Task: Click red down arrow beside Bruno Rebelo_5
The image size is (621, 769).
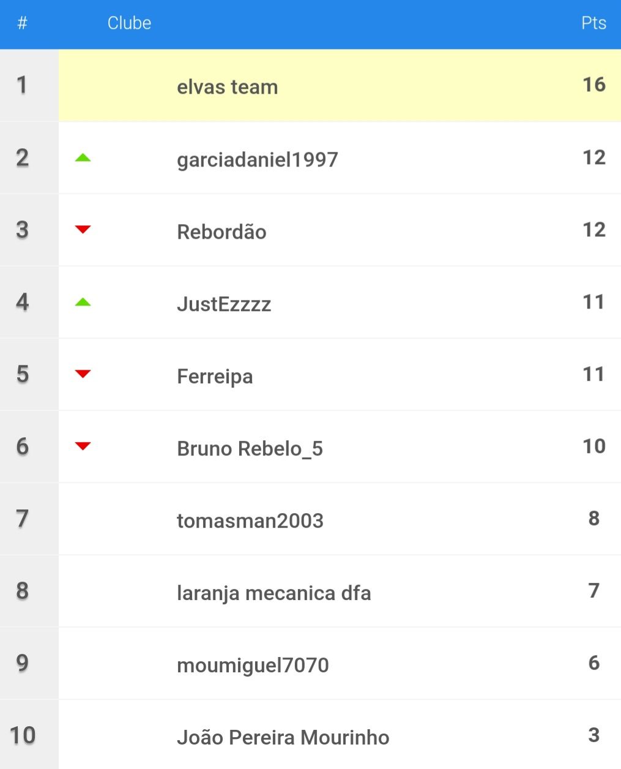Action: point(83,446)
